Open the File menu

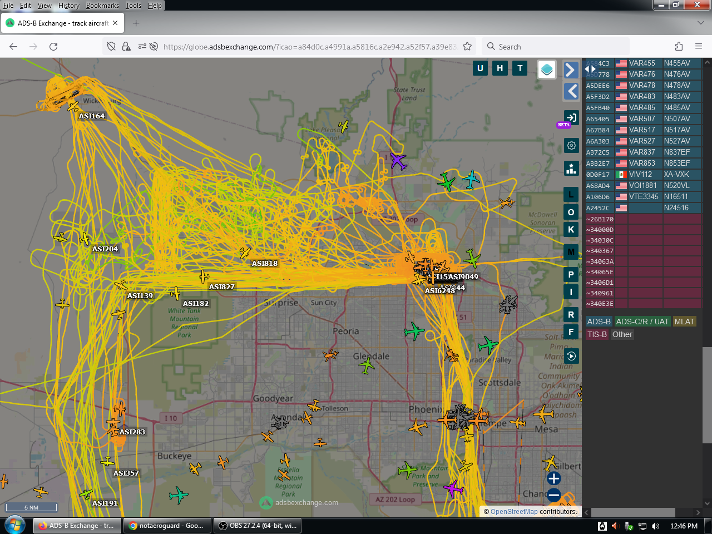(8, 6)
